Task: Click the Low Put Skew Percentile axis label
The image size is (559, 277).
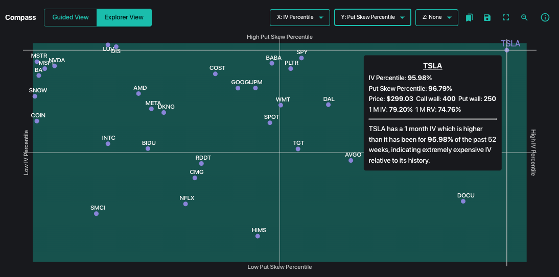Action: [279, 267]
